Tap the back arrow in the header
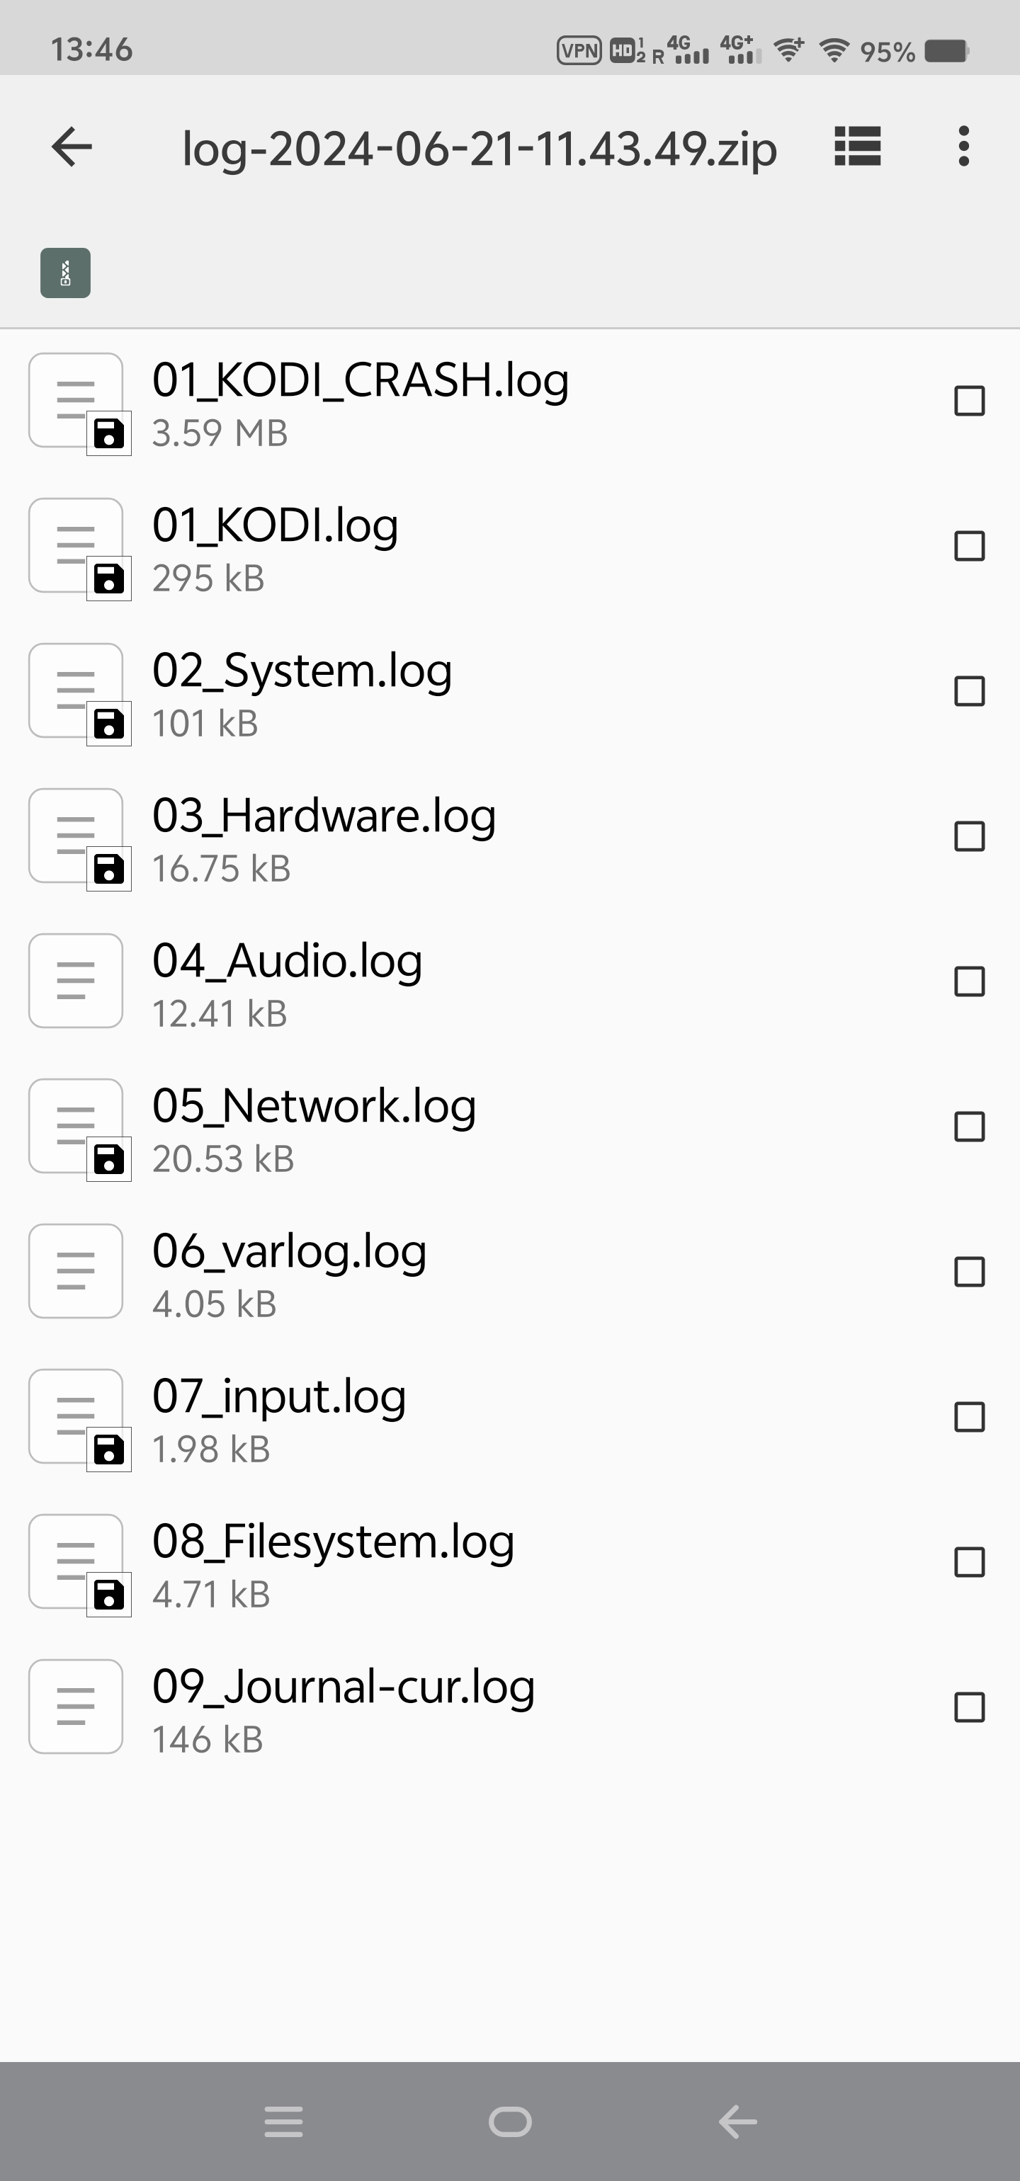This screenshot has height=2181, width=1020. [72, 147]
